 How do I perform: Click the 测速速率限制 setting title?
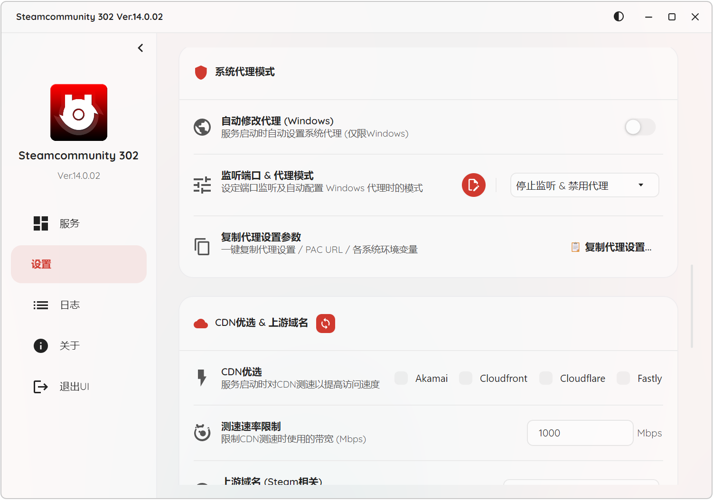point(251,426)
